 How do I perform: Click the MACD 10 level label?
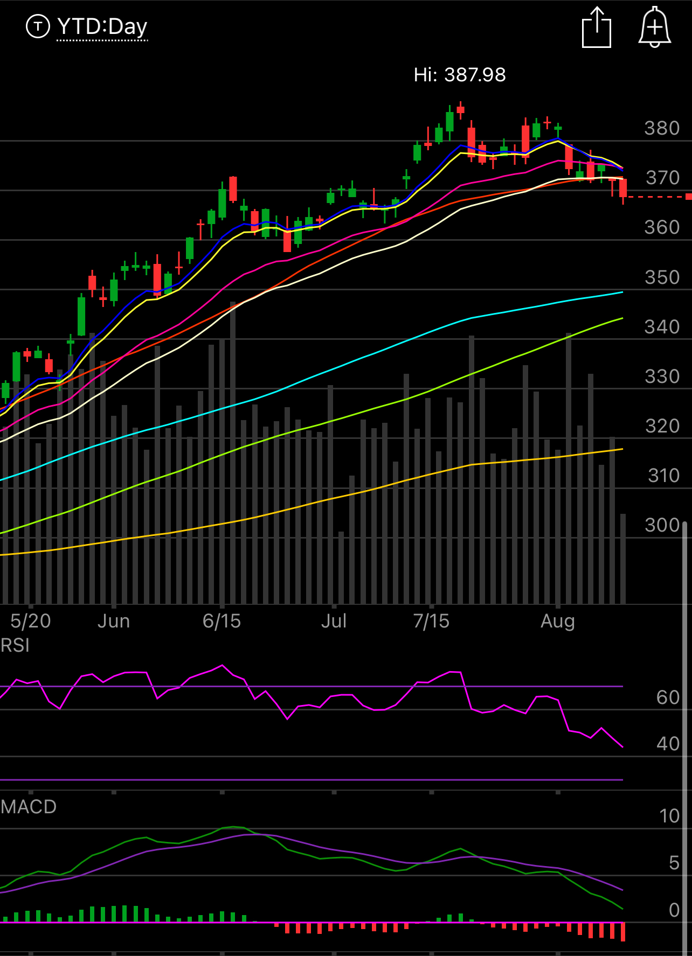[669, 816]
